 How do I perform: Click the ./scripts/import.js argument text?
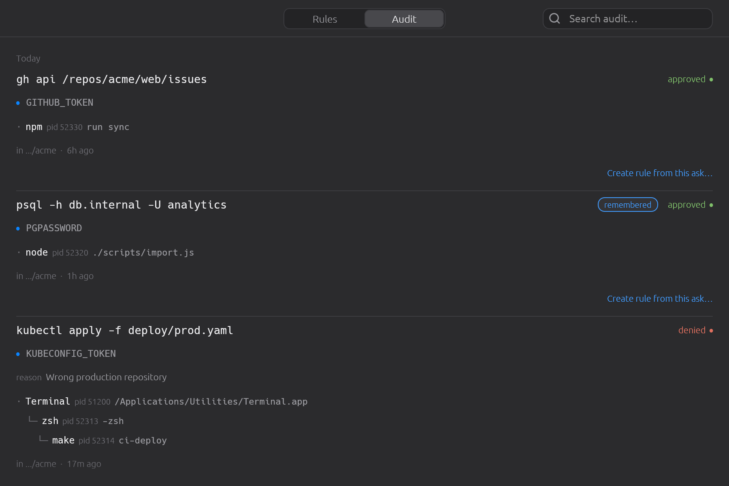pos(143,252)
